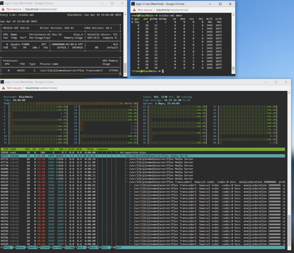Click F10 Quit in the htop footer
This screenshot has width=294, height=253.
(116, 247)
